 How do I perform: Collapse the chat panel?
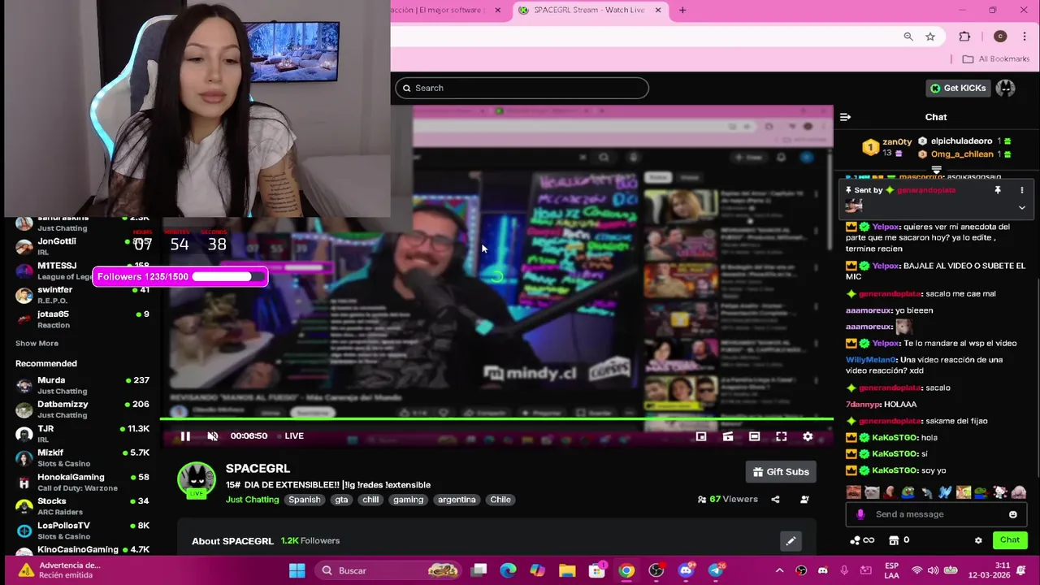[845, 117]
